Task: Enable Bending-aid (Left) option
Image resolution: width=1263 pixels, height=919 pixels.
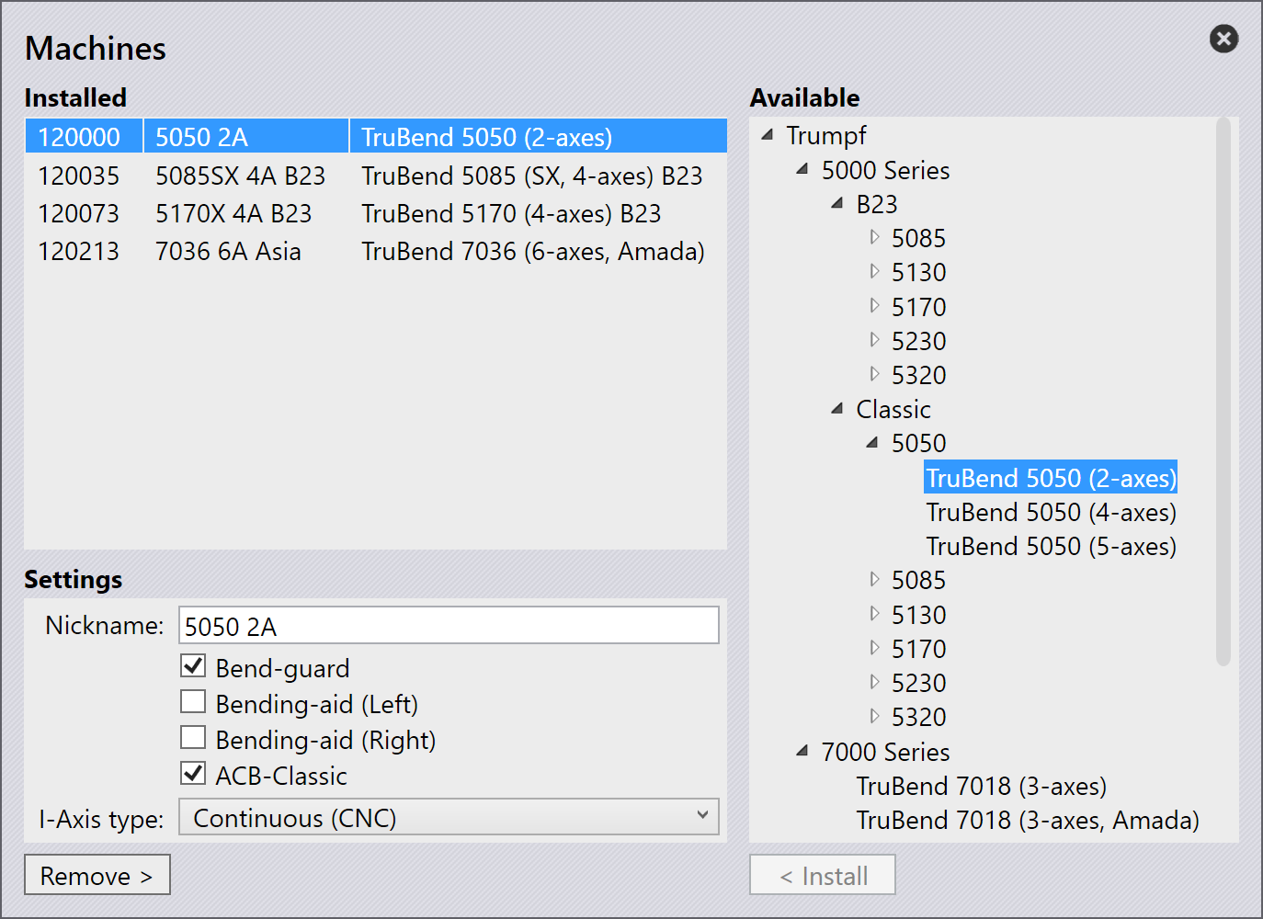Action: [193, 701]
